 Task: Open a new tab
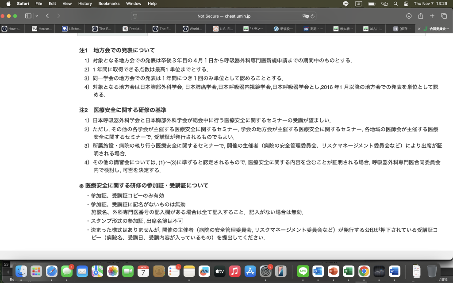pyautogui.click(x=432, y=16)
